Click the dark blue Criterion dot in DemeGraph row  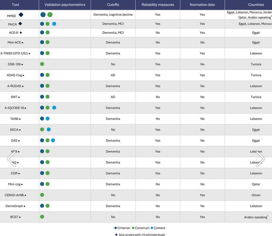42,206
